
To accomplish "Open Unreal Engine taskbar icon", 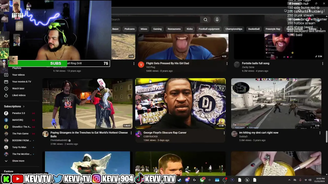I will point(247,180).
